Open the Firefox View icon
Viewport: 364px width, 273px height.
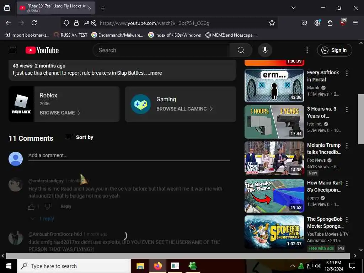coord(7,8)
